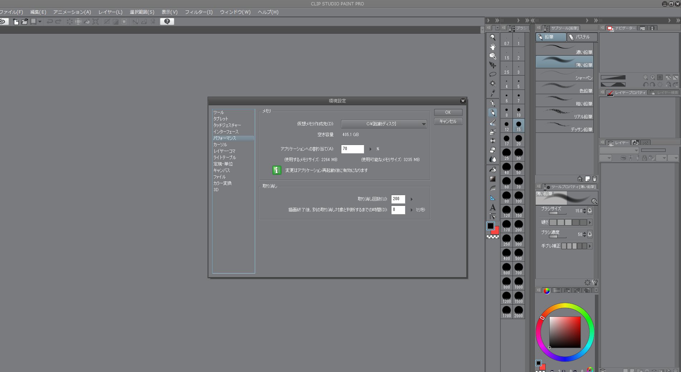Toggle the third 硬さ hardness indicator box
The image size is (681, 372).
click(x=568, y=222)
